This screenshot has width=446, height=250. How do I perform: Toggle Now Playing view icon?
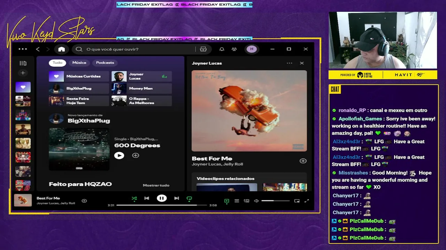pos(226,201)
